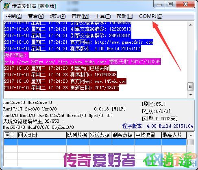
Task: Open the 管理(M) menu
Action: tap(81, 16)
